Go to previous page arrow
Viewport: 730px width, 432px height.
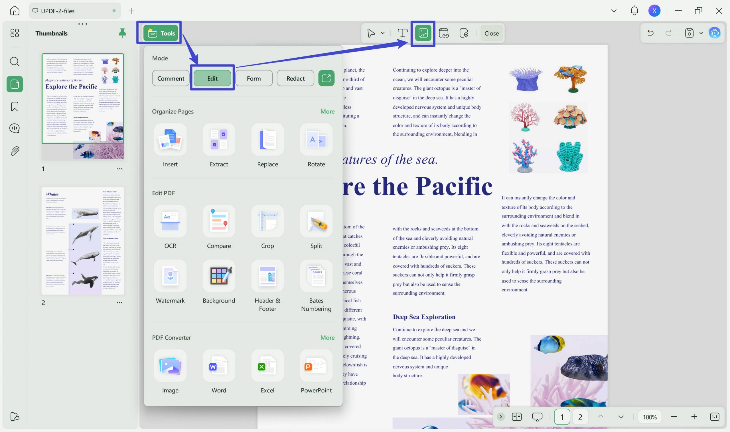(x=601, y=417)
